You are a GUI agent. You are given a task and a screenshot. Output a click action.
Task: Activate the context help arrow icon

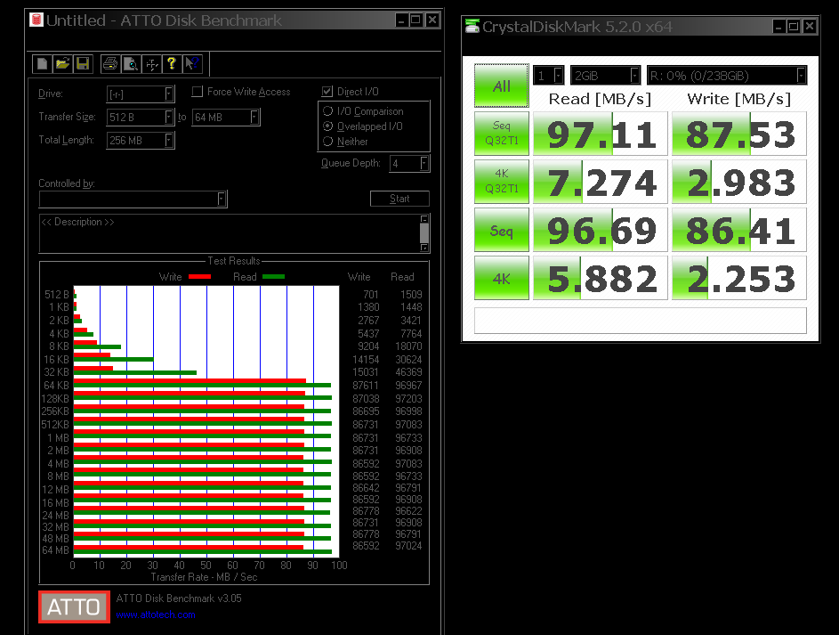pyautogui.click(x=192, y=63)
